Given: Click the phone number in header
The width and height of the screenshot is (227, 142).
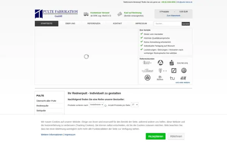Looking at the screenshot, I should pos(168,2).
